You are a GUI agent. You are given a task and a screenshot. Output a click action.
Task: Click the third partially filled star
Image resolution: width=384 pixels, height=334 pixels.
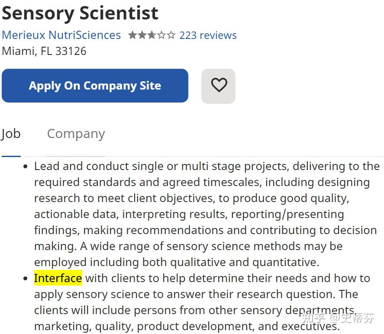click(152, 35)
